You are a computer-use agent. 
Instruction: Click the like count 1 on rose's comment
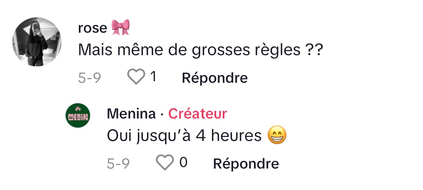(x=153, y=77)
